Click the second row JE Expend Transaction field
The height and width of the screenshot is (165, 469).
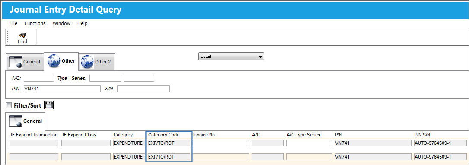[34, 157]
